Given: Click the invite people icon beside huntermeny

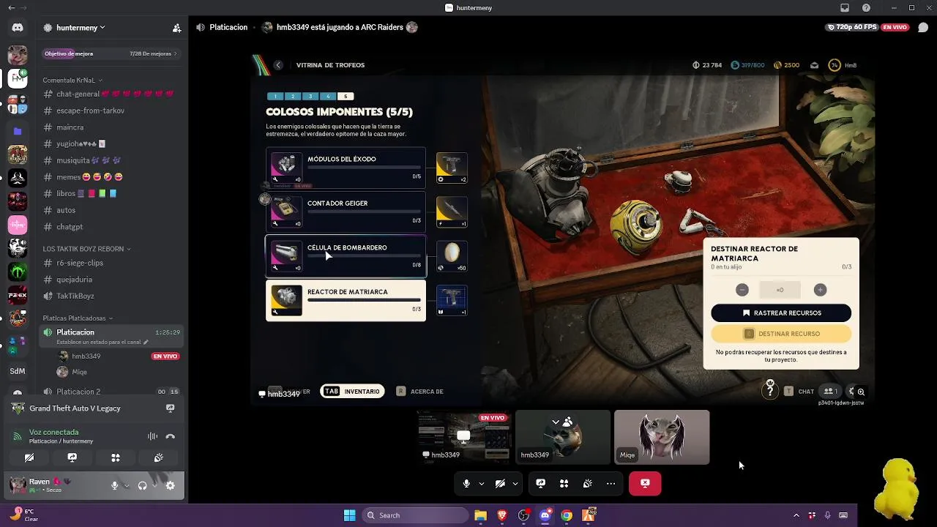Looking at the screenshot, I should [x=176, y=28].
